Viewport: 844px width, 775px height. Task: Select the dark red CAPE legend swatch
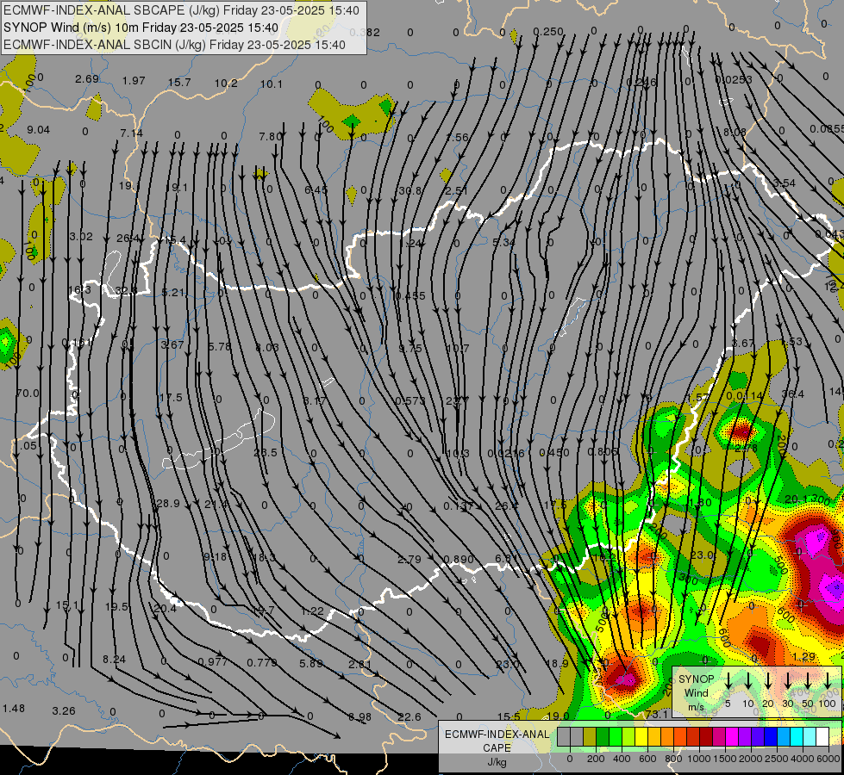click(x=706, y=737)
